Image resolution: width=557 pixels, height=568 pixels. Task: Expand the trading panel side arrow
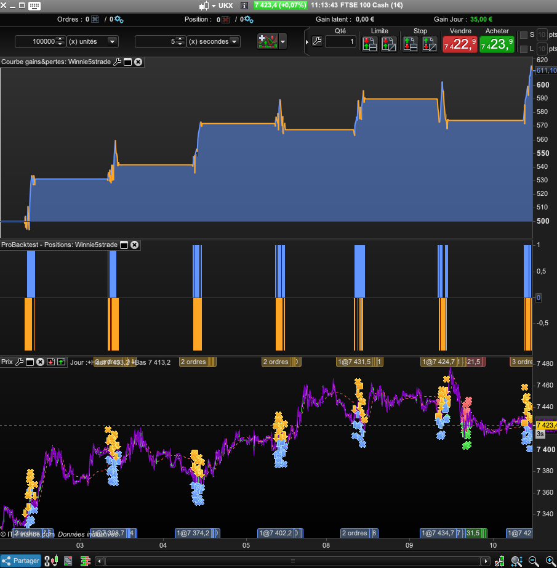coord(307,42)
